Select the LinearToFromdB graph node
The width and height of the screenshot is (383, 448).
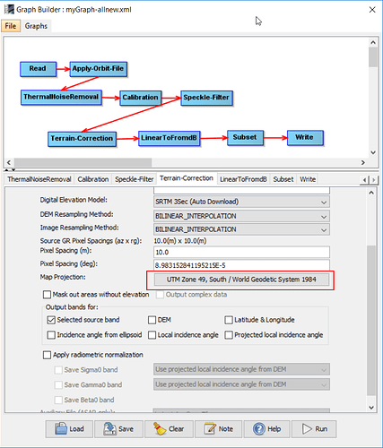pos(169,138)
